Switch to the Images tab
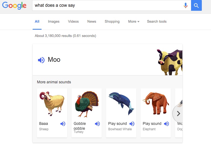 tap(54, 22)
